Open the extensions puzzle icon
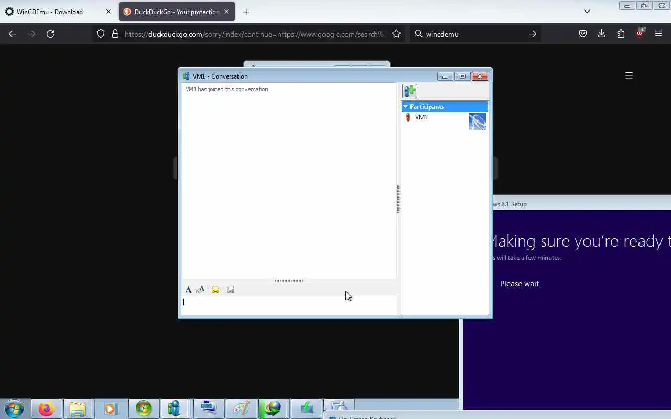 point(621,34)
